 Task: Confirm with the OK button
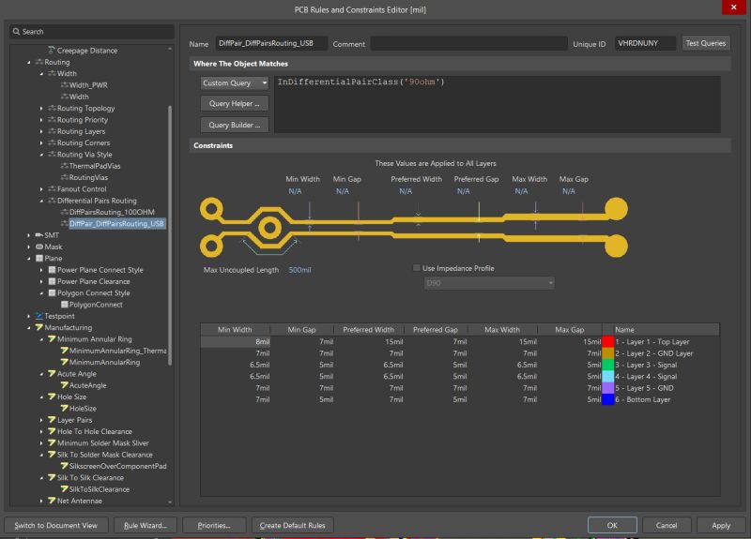pos(612,525)
